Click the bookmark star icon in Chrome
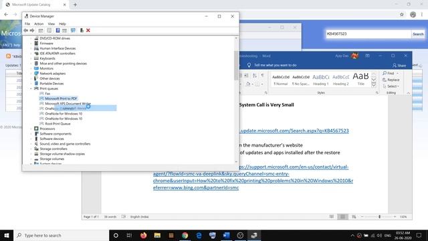 point(402,15)
